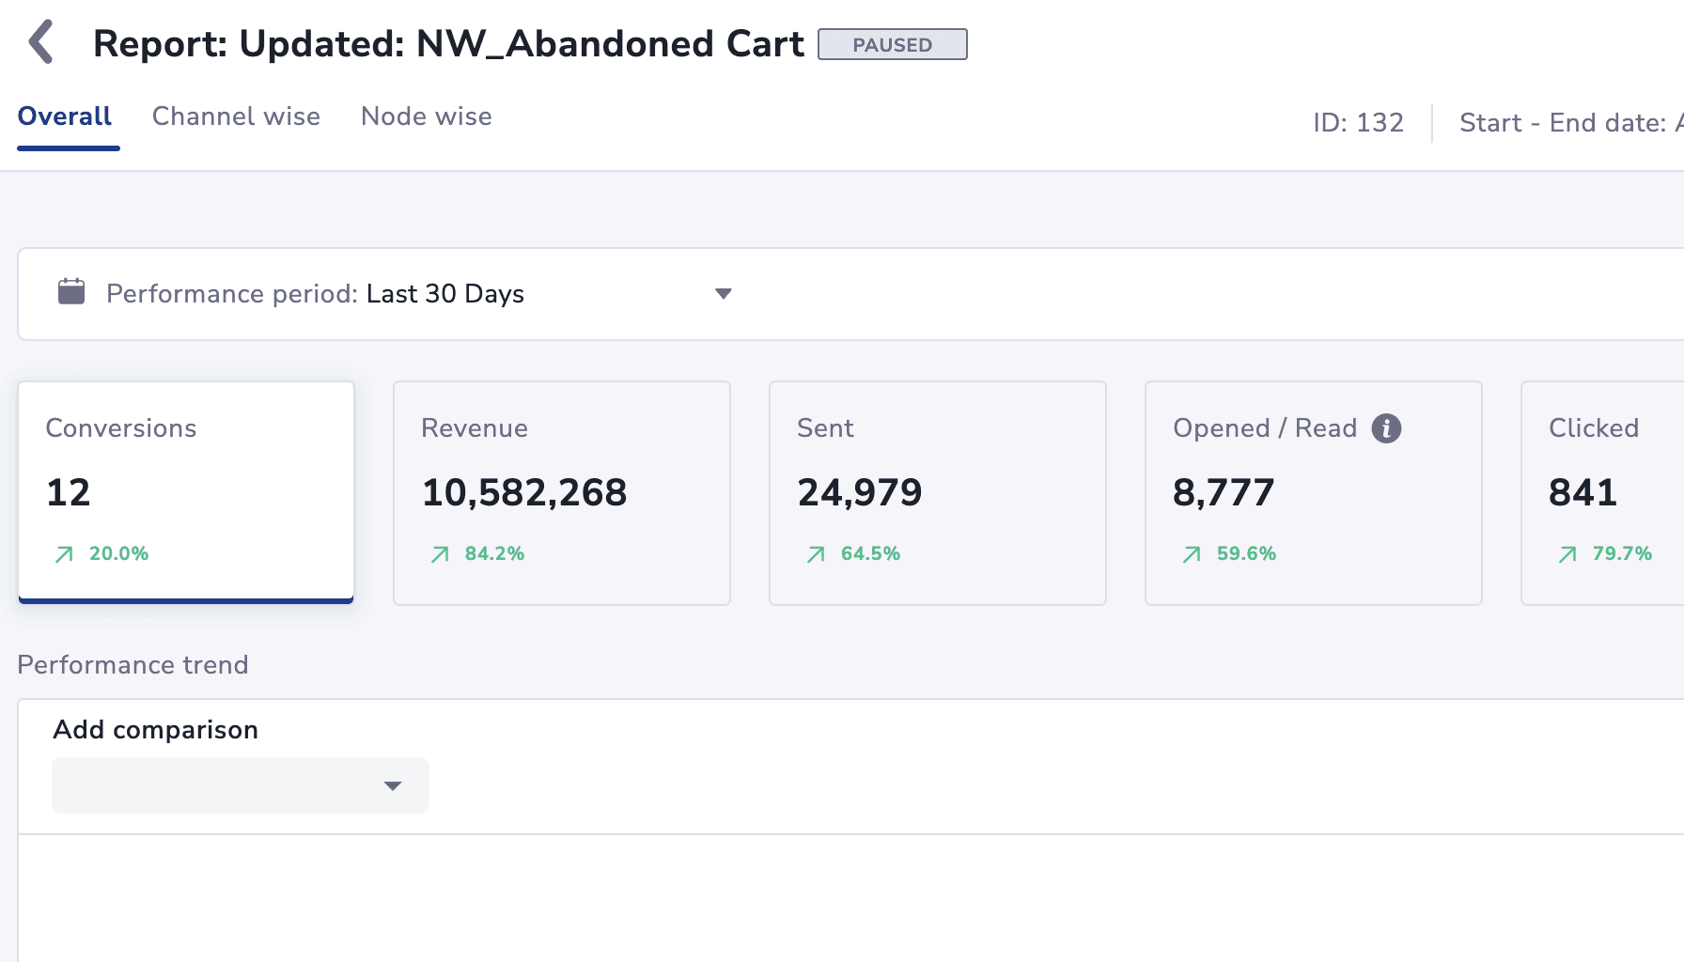Click the 10,582,268 revenue value
This screenshot has width=1684, height=962.
click(x=524, y=492)
